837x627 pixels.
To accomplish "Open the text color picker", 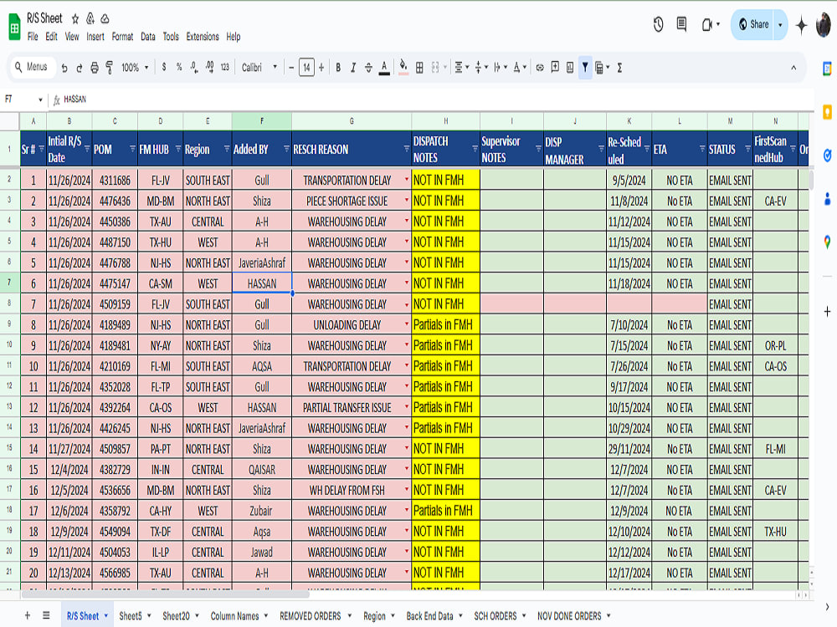I will [384, 68].
